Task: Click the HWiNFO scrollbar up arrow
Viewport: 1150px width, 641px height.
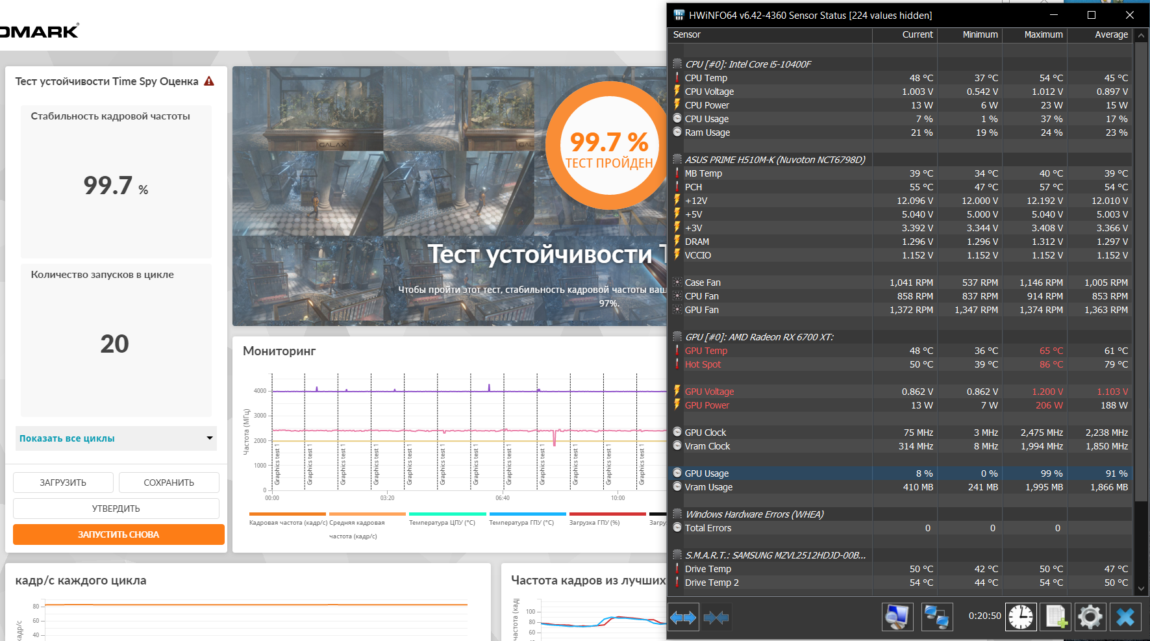Action: (x=1141, y=36)
